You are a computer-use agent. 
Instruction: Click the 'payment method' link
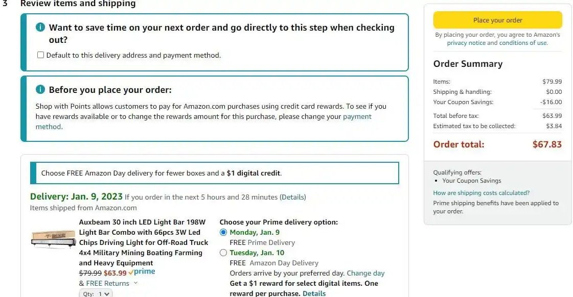point(203,121)
